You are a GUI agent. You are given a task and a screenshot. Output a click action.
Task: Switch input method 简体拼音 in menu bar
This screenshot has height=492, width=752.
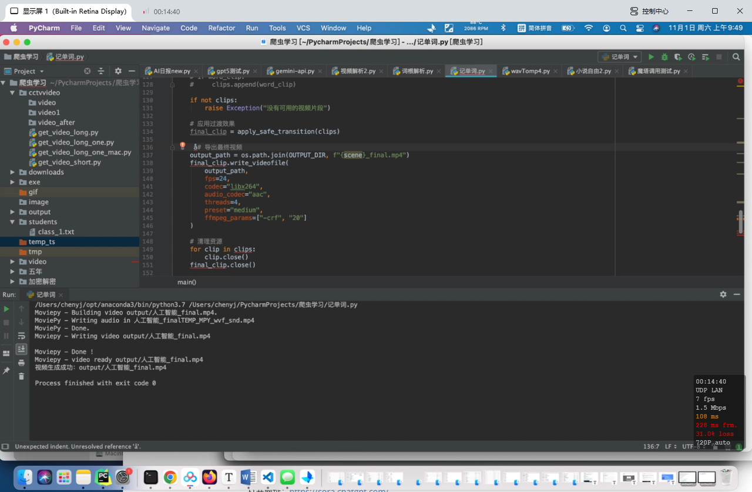coord(535,28)
